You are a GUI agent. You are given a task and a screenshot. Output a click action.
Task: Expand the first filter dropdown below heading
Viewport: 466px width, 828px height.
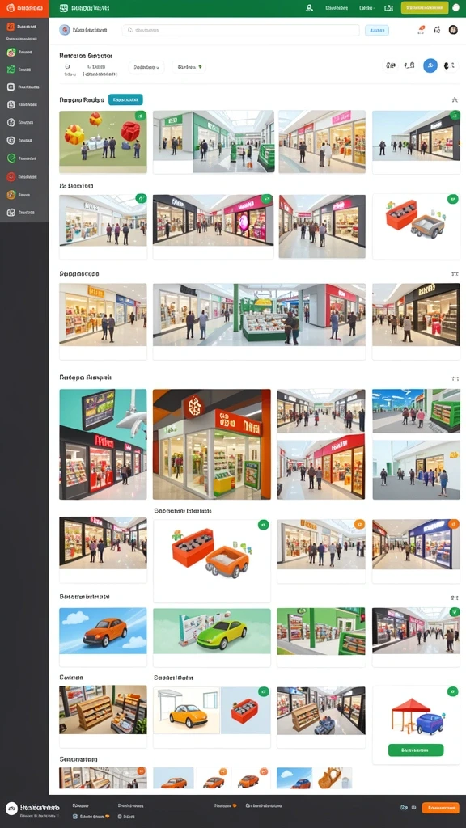tap(146, 67)
